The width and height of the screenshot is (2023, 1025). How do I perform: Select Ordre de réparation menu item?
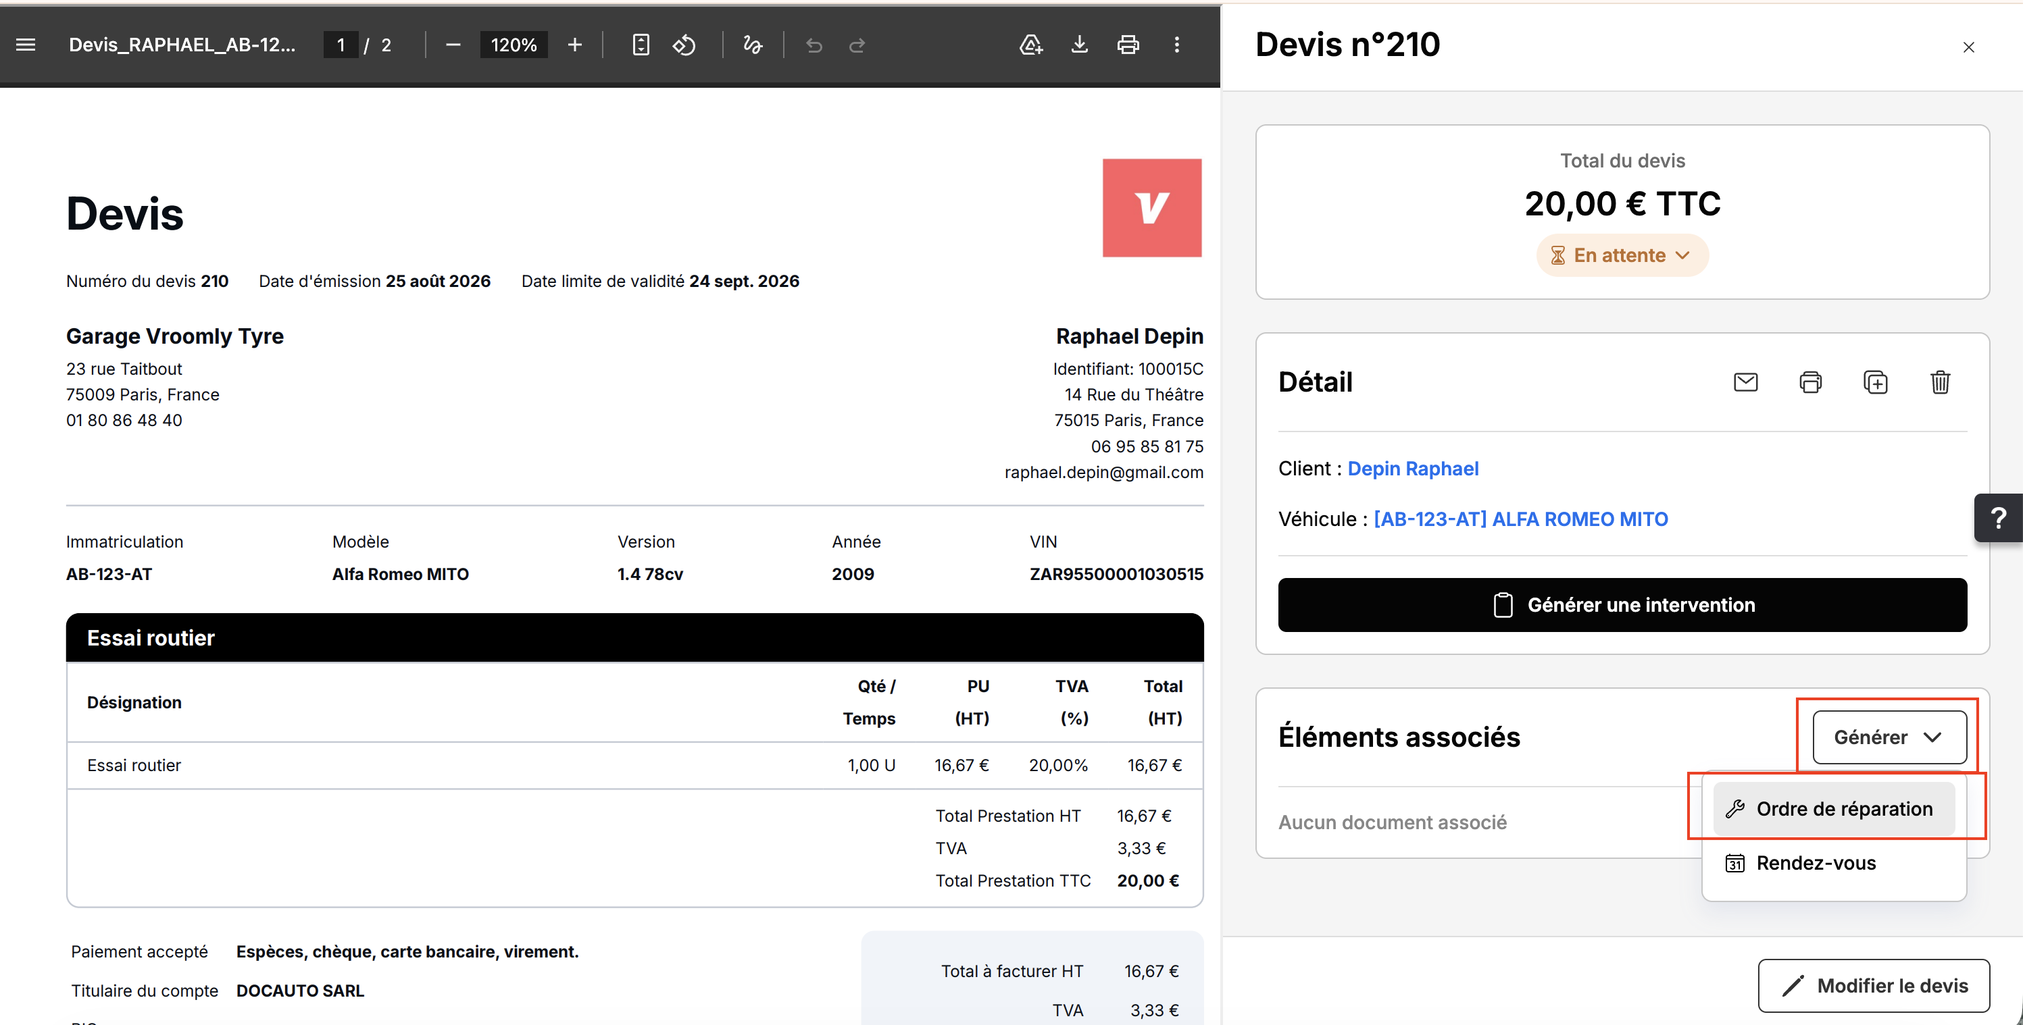(1834, 808)
